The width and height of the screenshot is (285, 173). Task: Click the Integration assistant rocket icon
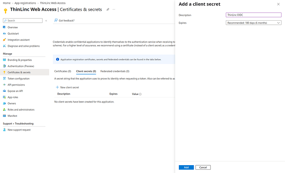pyautogui.click(x=5, y=40)
